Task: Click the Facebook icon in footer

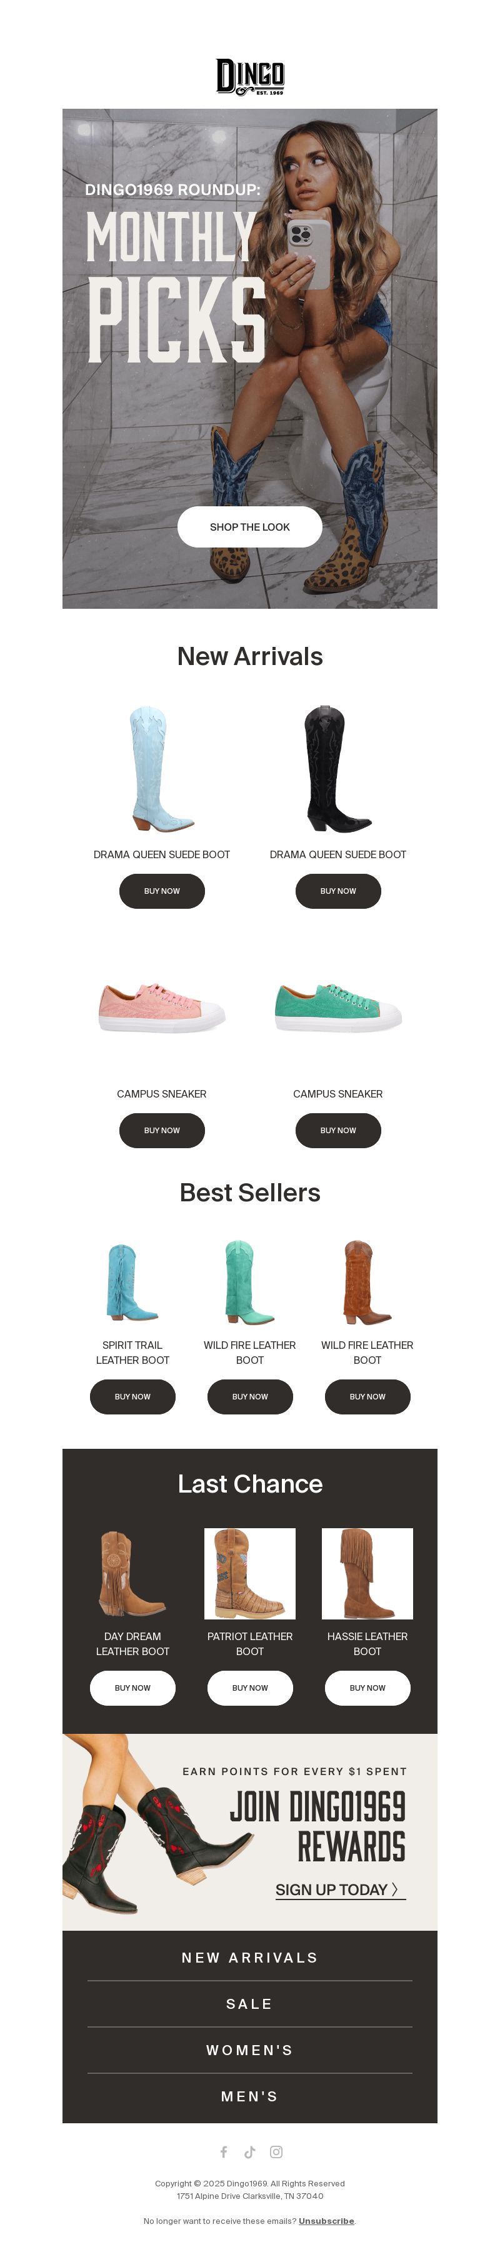Action: pyautogui.click(x=223, y=2151)
